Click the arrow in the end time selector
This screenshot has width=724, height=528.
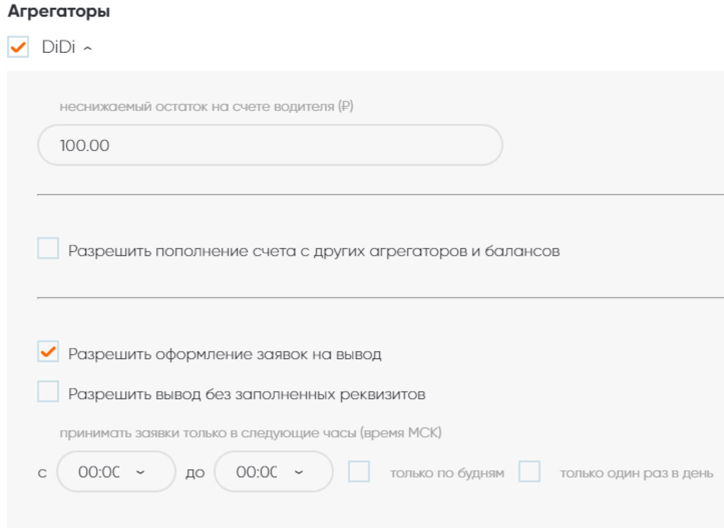coord(299,472)
